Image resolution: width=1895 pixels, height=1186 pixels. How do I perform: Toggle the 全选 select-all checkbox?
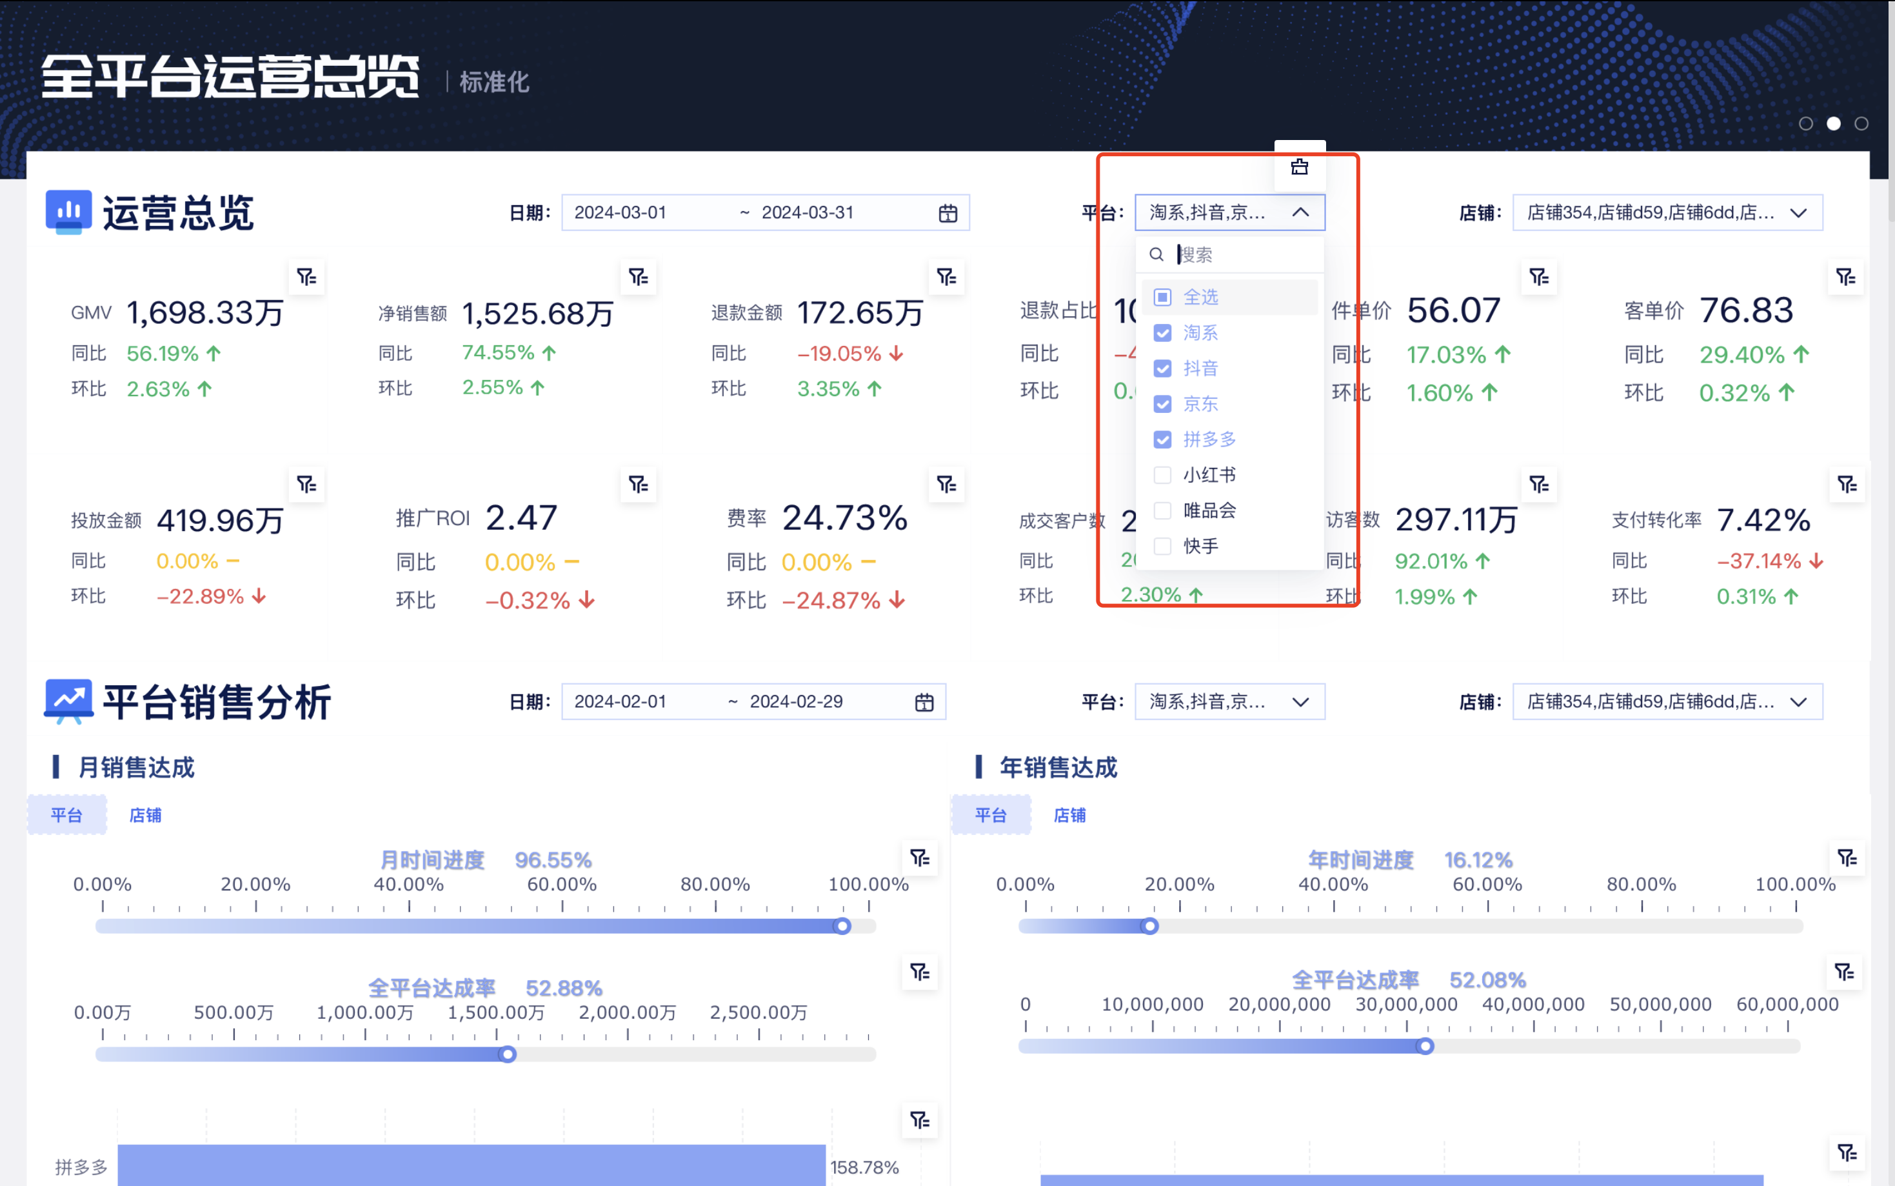click(1162, 297)
